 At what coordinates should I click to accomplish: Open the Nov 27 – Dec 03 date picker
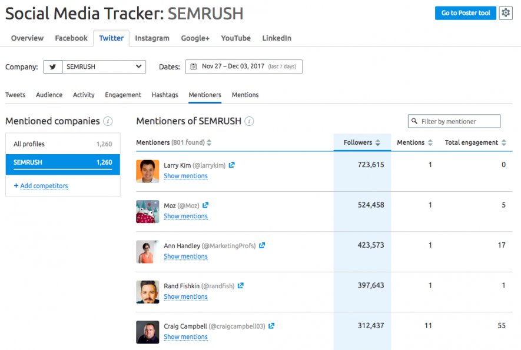(244, 66)
